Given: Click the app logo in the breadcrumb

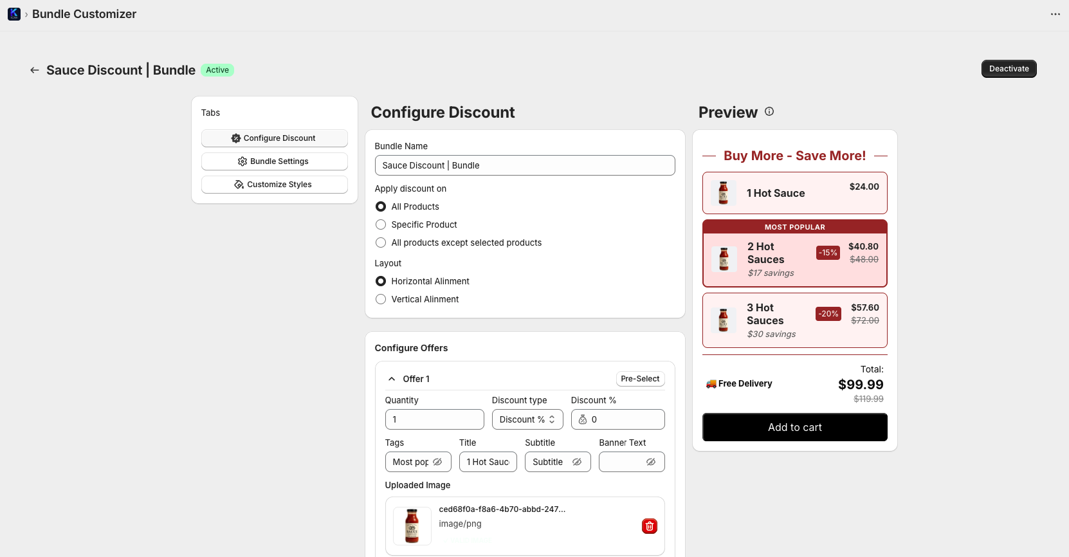Looking at the screenshot, I should pos(14,14).
